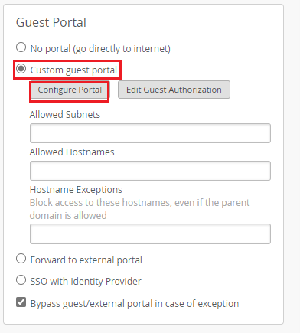Select the No portal radio button
The width and height of the screenshot is (300, 333).
(21, 47)
